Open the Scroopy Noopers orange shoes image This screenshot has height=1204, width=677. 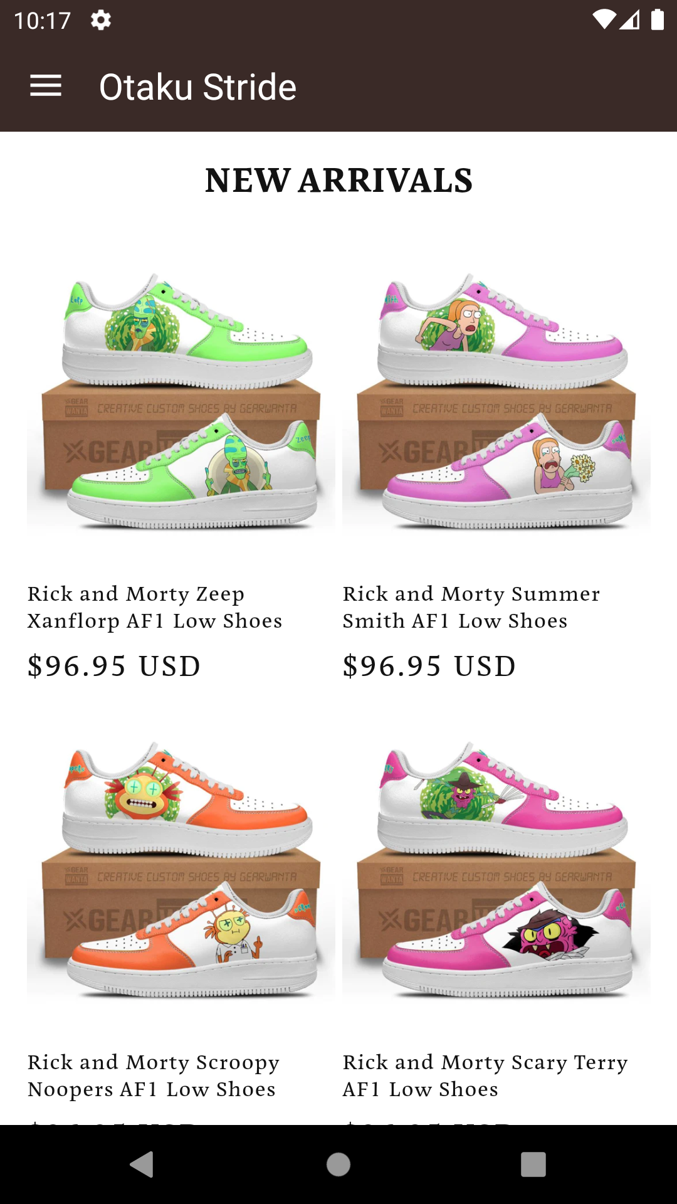pos(181,869)
